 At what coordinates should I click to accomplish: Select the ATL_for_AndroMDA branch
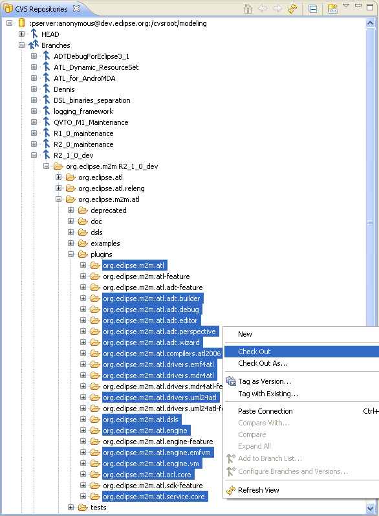(x=85, y=78)
